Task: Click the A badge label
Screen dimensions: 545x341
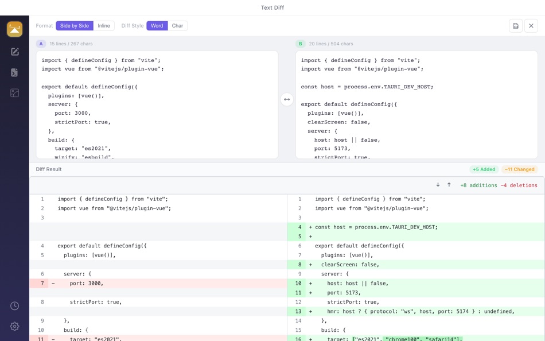Action: (x=41, y=44)
